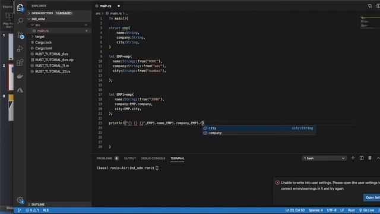Open RUST_TUTORIAL_23.rs file

[x=53, y=71]
